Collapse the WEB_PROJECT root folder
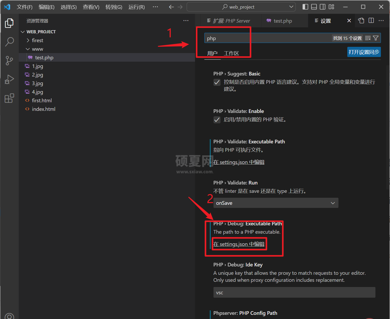Screen dimensions: 390x319 point(23,32)
